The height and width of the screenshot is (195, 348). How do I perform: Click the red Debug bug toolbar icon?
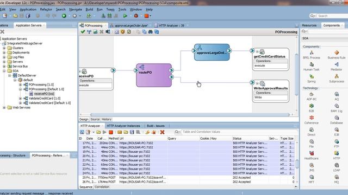pos(136,16)
